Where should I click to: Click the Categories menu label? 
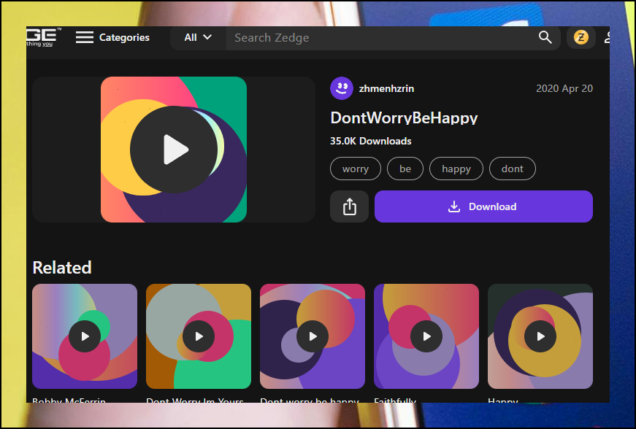coord(124,38)
